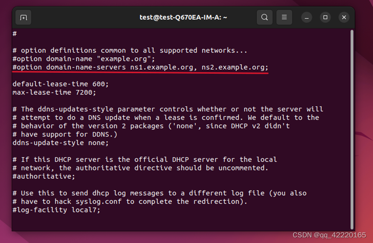This screenshot has height=243, width=373.
Task: Minimize the terminal window
Action: tap(307, 18)
